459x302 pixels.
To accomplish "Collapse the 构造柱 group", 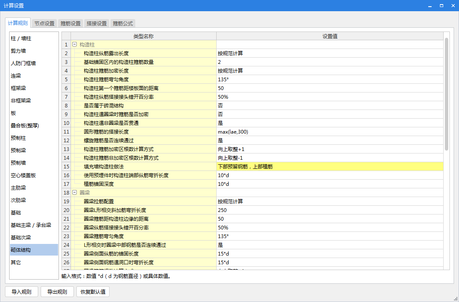I will point(74,45).
